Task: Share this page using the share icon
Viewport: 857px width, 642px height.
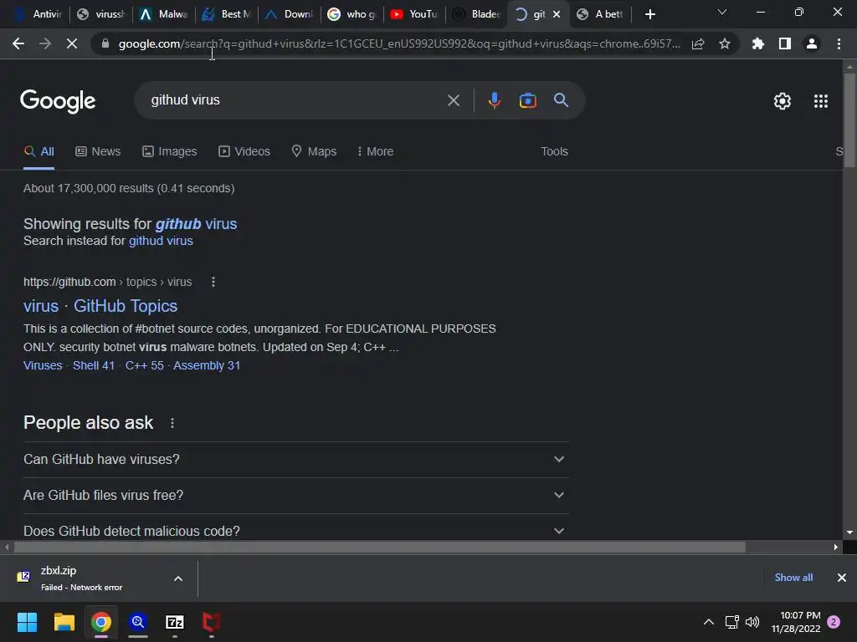Action: click(698, 43)
